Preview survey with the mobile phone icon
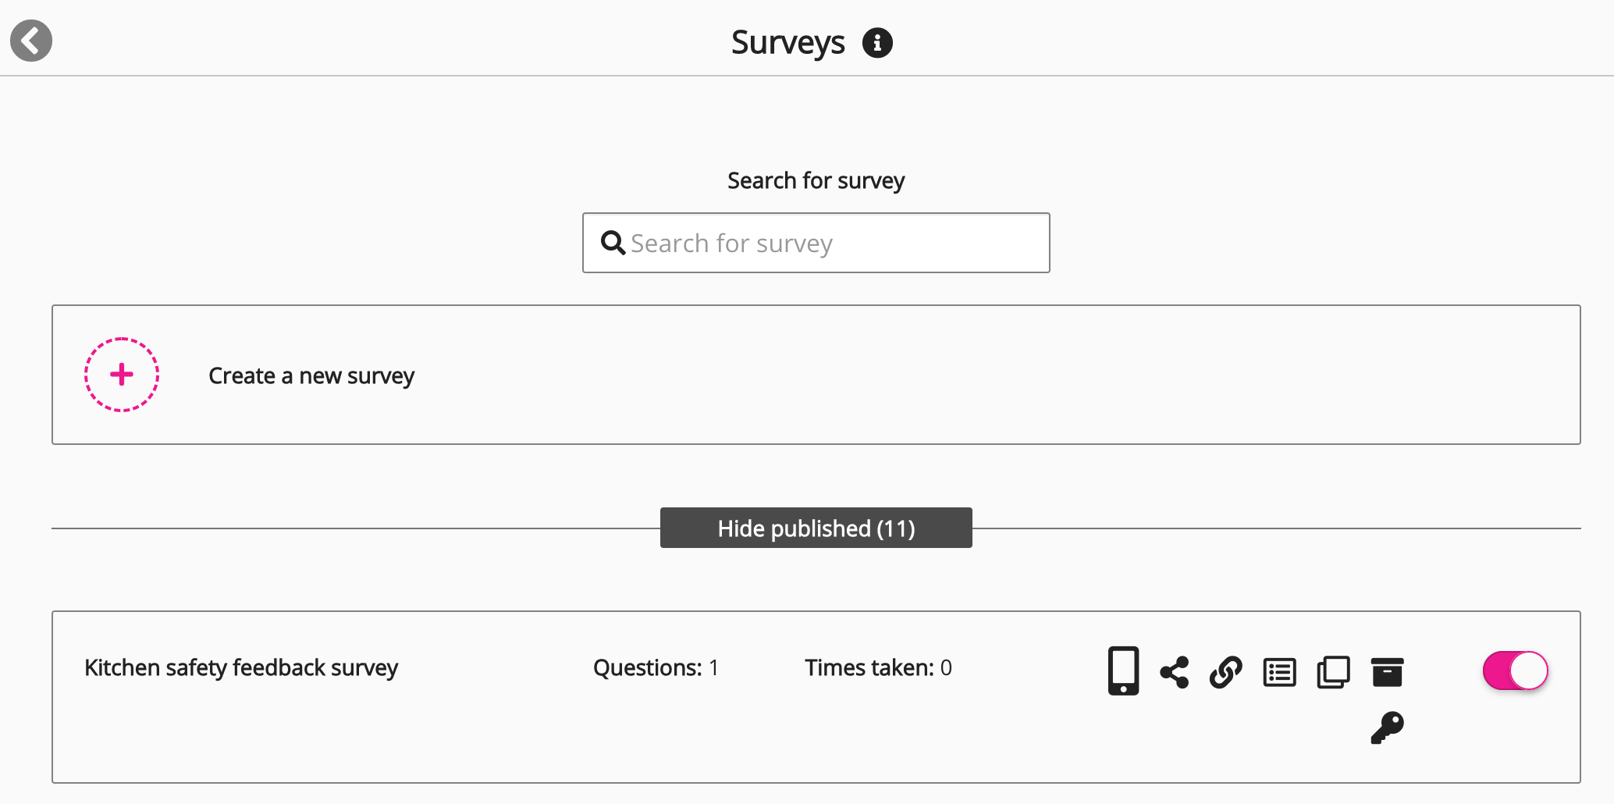 click(1123, 671)
